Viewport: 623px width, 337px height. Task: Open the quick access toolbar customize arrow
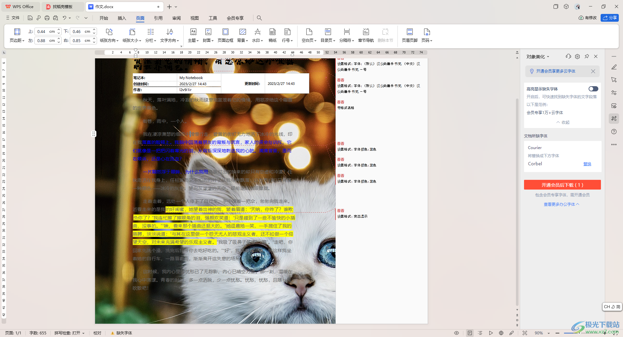tap(86, 18)
